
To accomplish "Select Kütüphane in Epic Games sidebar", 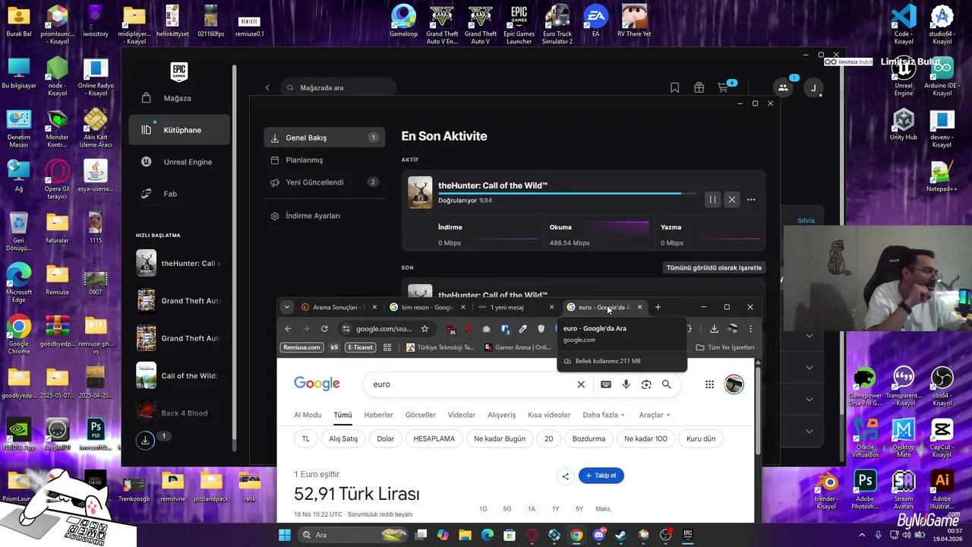I will [179, 130].
